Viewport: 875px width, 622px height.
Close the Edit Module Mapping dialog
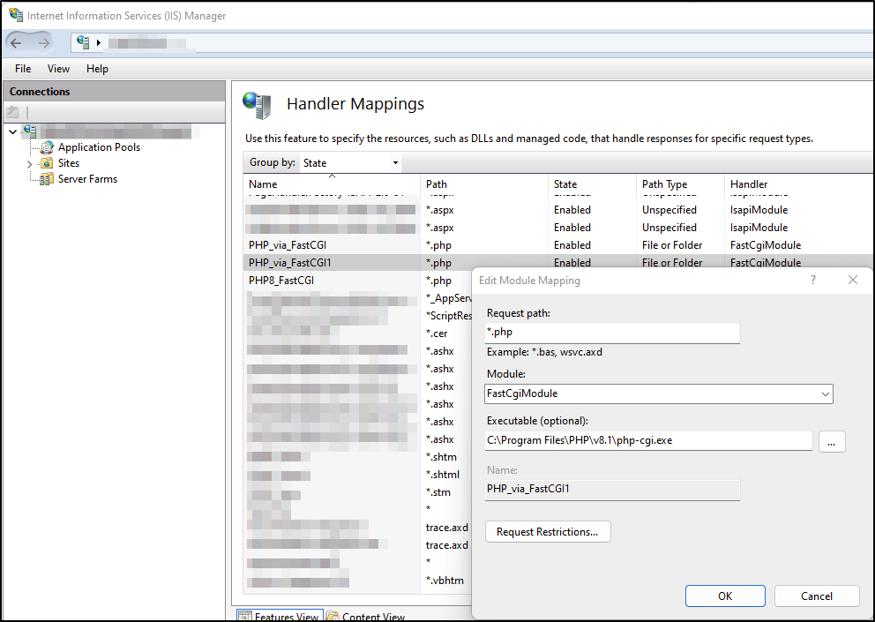853,280
